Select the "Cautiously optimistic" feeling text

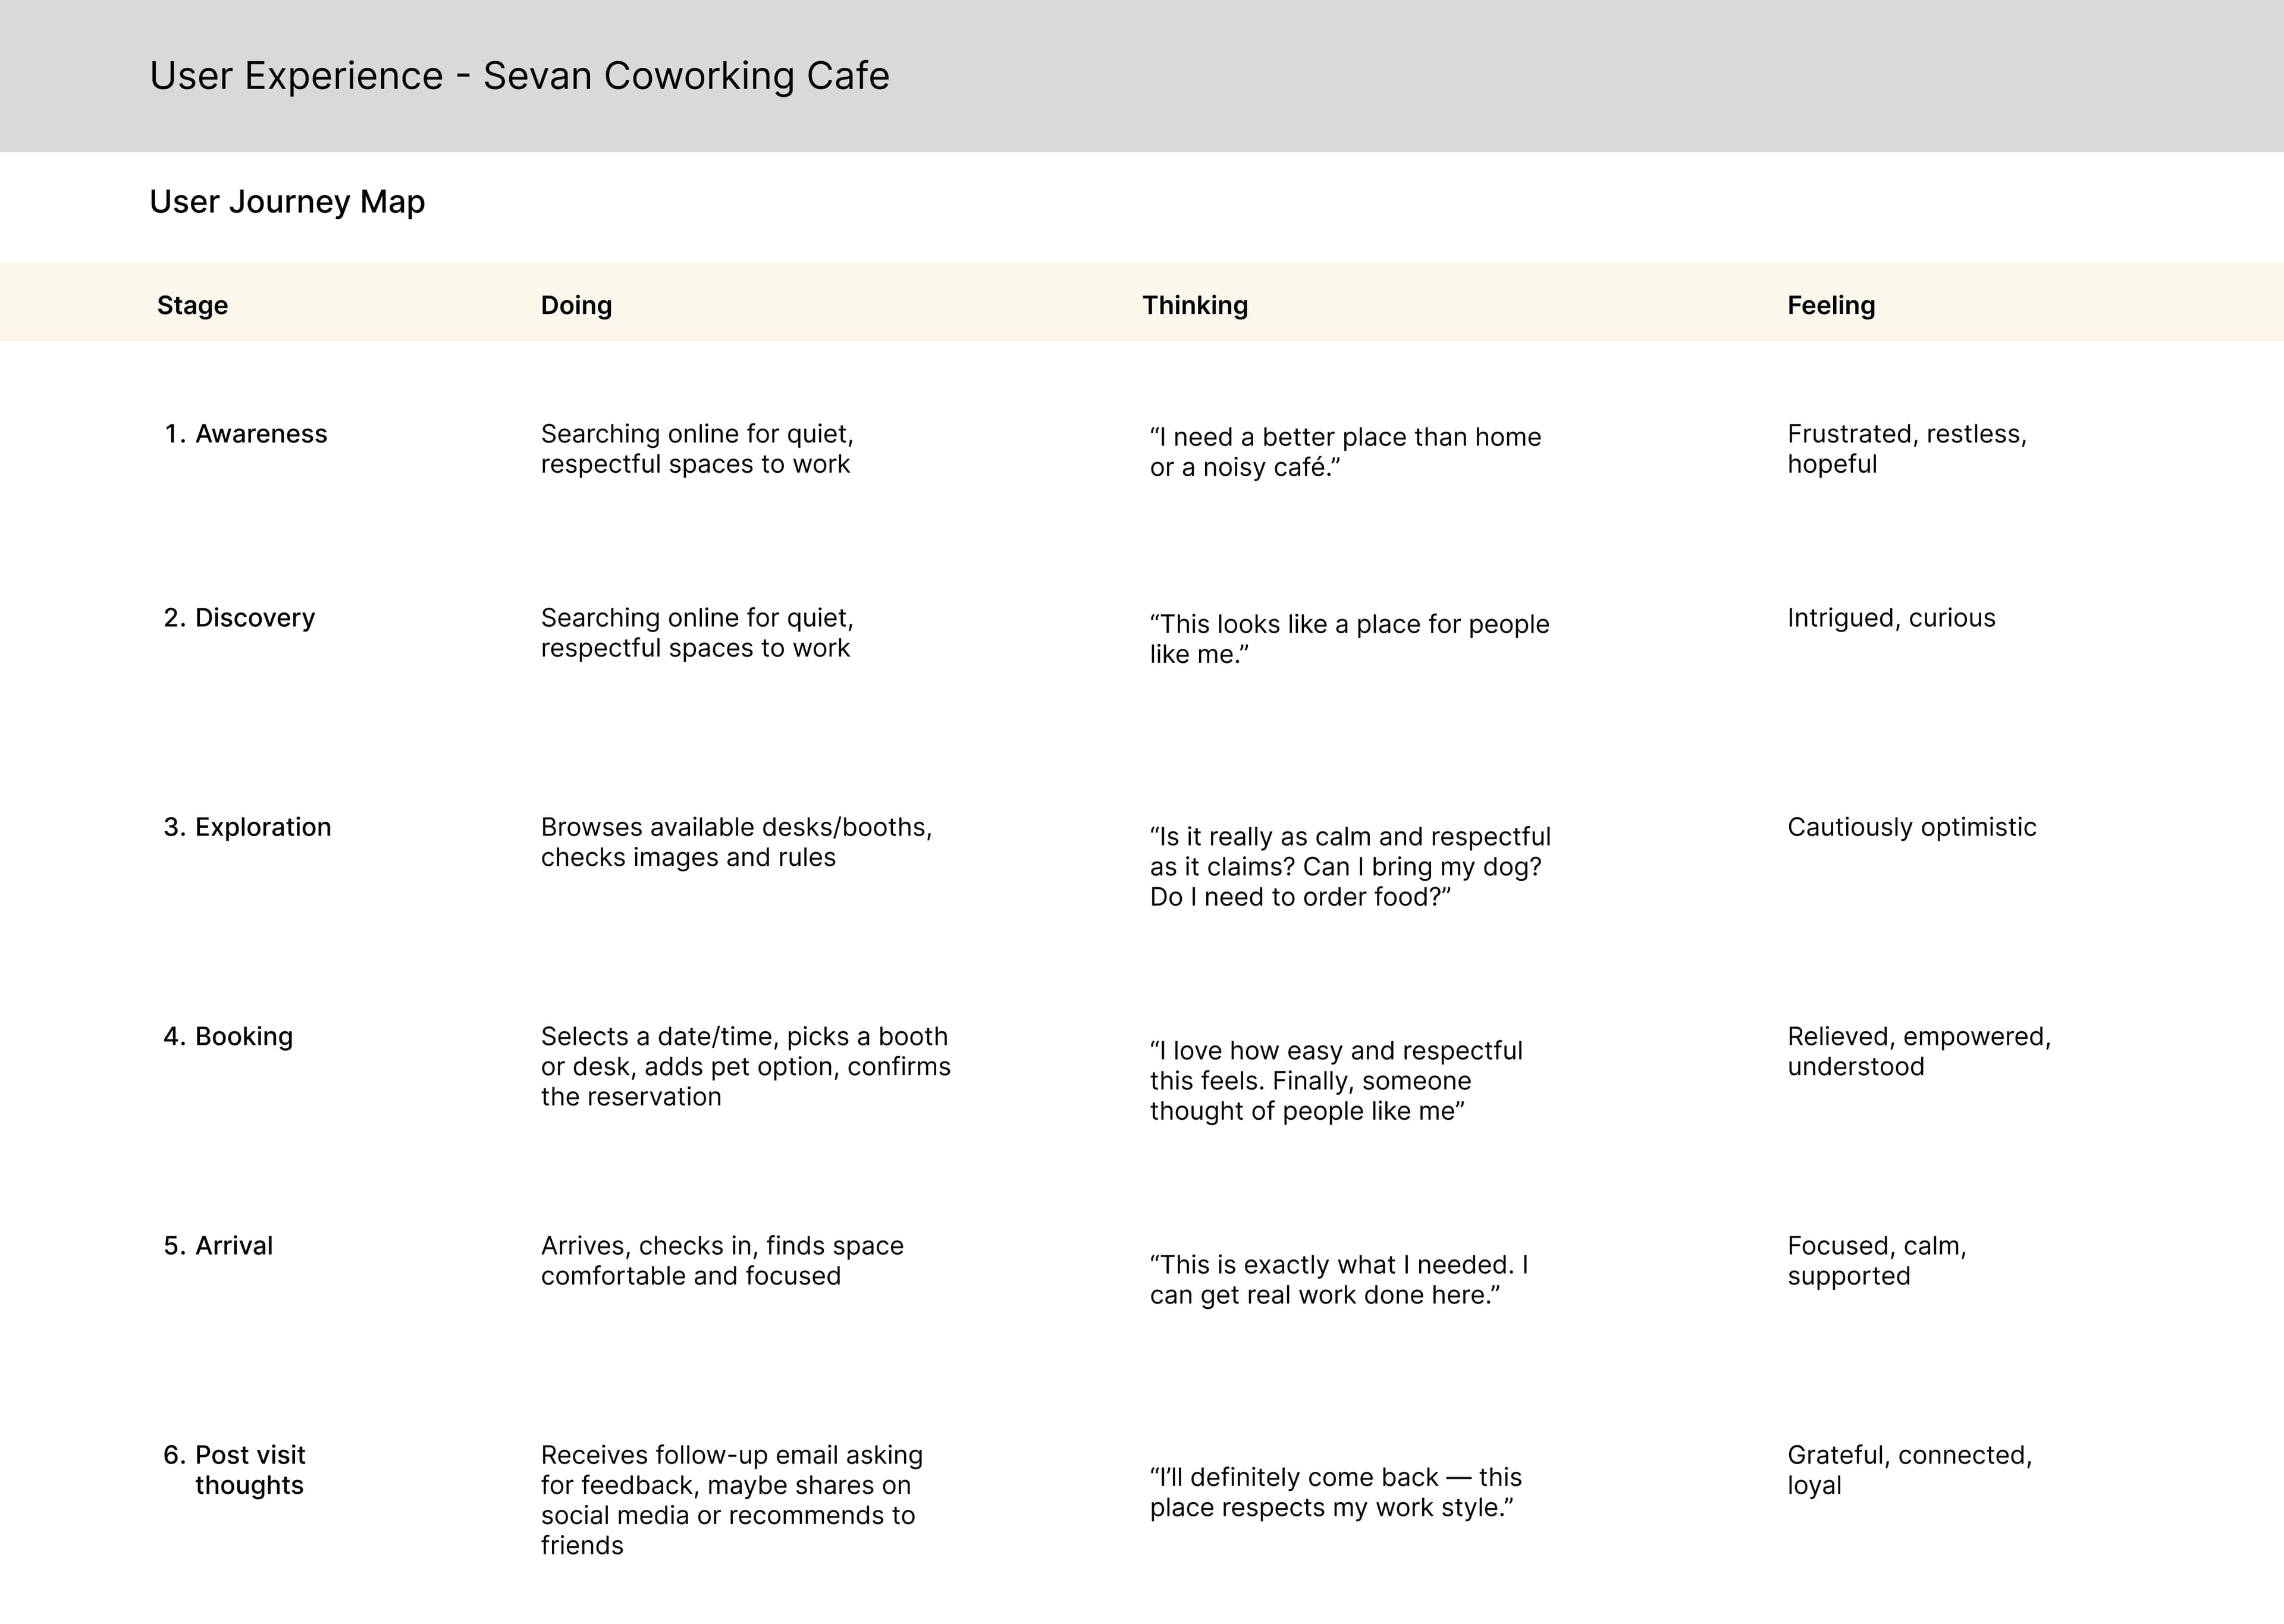pyautogui.click(x=1911, y=827)
